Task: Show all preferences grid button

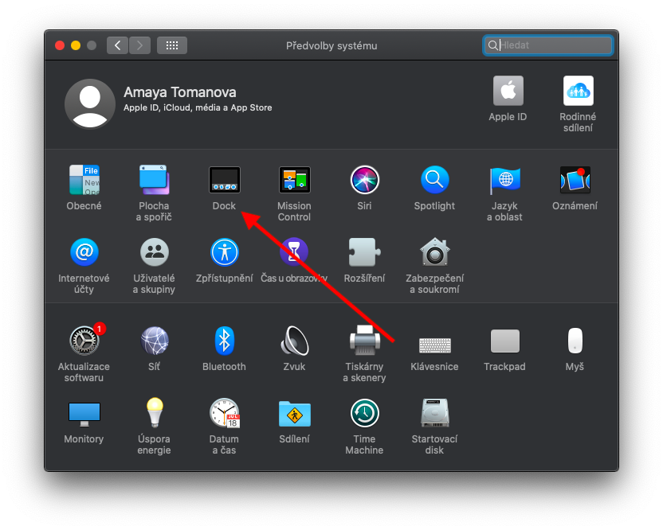Action: pyautogui.click(x=171, y=45)
